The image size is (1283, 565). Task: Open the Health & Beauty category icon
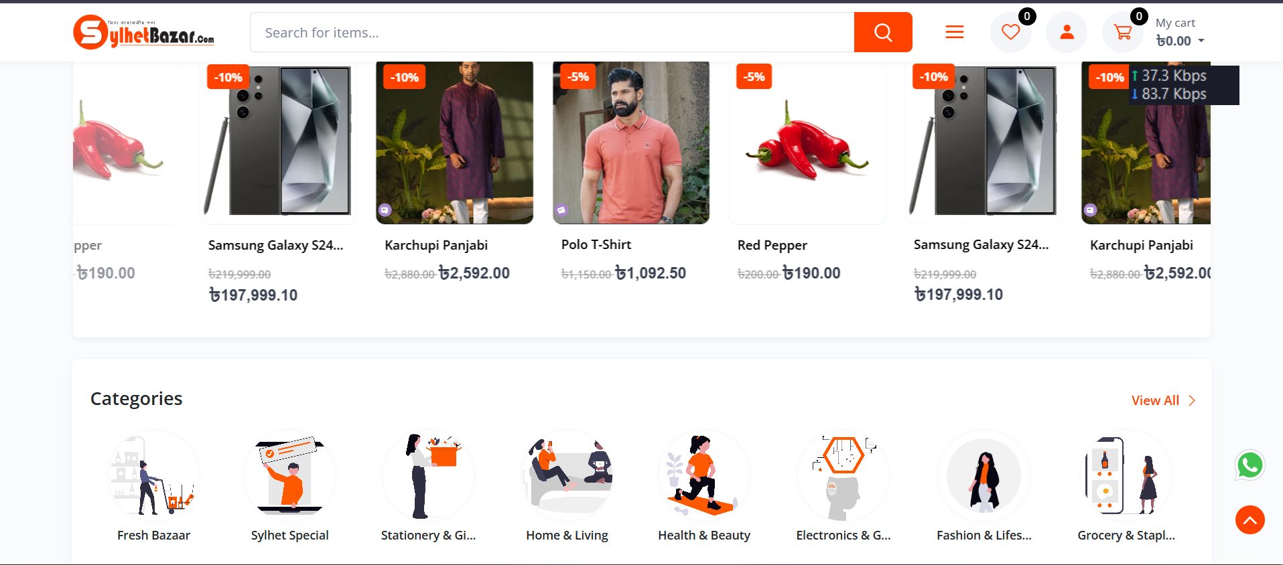pos(703,476)
